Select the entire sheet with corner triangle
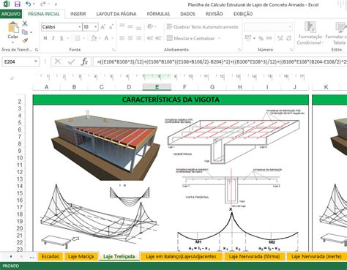The width and height of the screenshot is (347, 270). tap(12, 78)
